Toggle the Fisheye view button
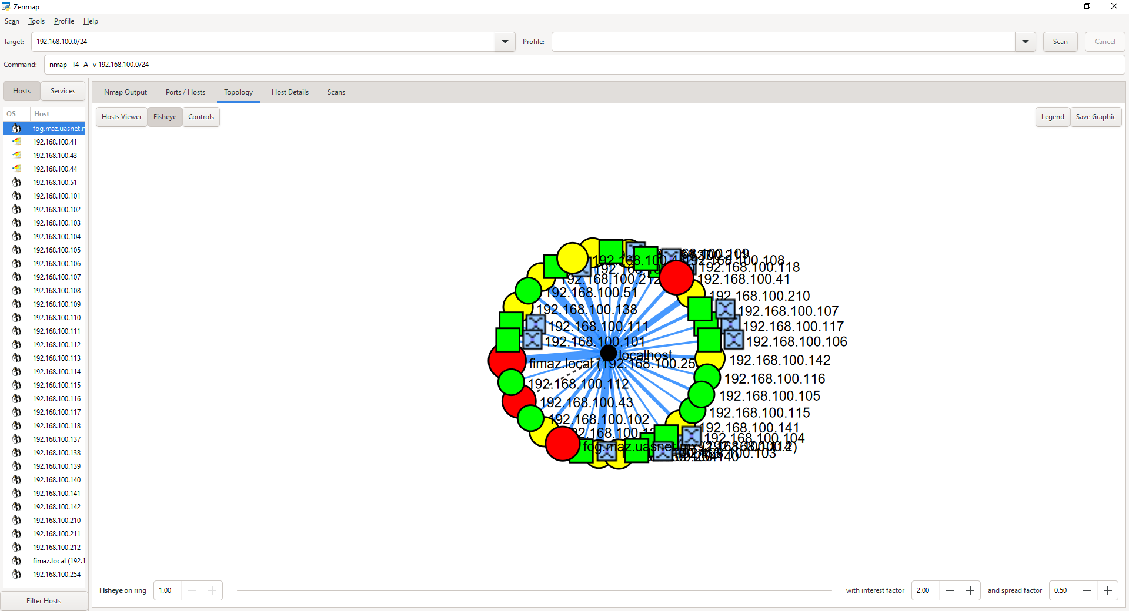This screenshot has width=1129, height=611. point(165,117)
